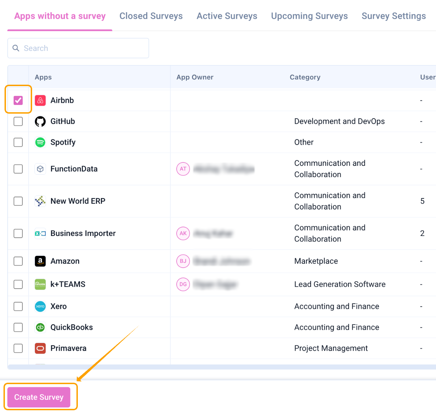Click the Primavera red icon

point(40,348)
